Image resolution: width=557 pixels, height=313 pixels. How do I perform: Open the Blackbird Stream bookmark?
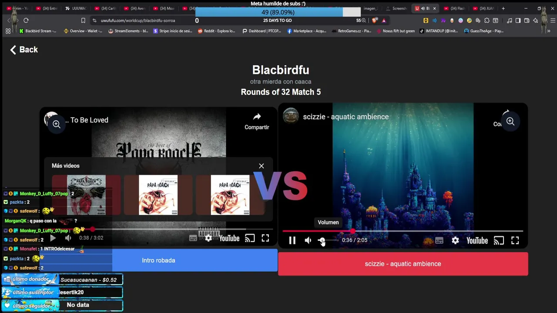(38, 31)
